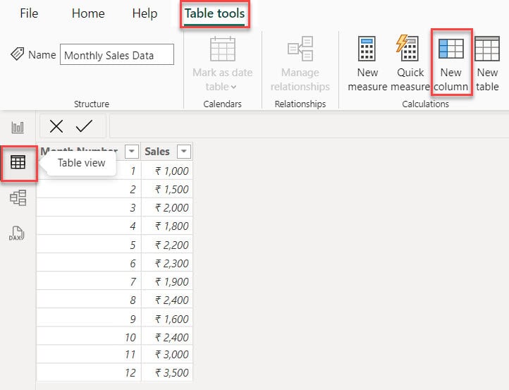509x390 pixels.
Task: Open Mark as date table dropdown
Action: click(x=222, y=64)
